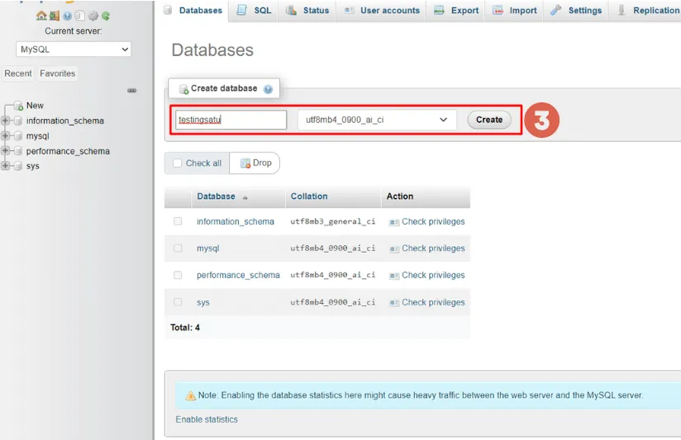Open performance_schema link in table
This screenshot has height=440, width=681.
click(x=238, y=275)
